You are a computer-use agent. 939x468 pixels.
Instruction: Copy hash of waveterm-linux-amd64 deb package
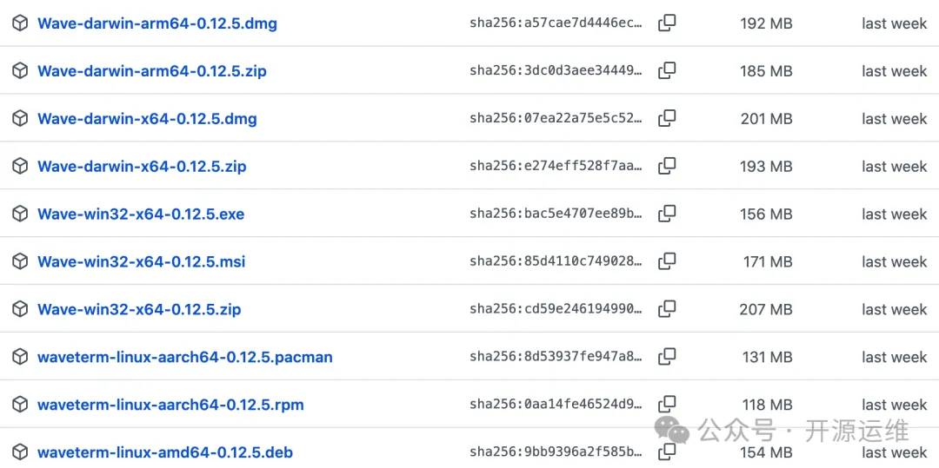[667, 452]
